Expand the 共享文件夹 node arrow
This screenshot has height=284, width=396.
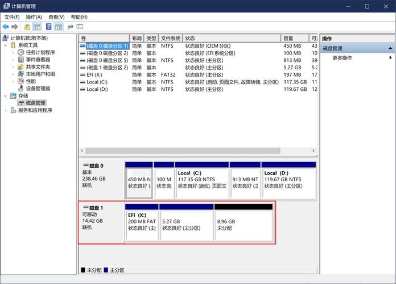[x=13, y=67]
